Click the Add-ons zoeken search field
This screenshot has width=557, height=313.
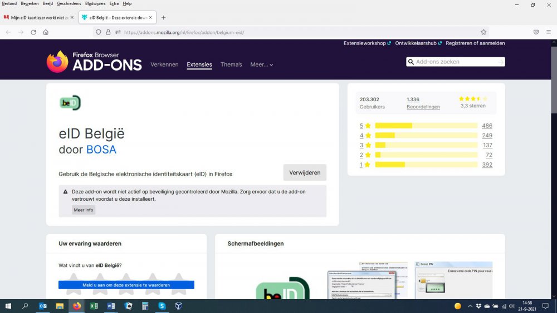point(456,62)
